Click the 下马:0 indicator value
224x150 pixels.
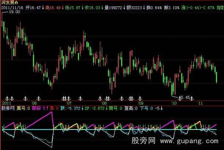tap(146, 108)
